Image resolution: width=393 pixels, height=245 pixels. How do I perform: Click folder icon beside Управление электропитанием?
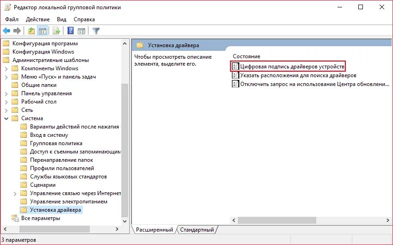(24, 202)
